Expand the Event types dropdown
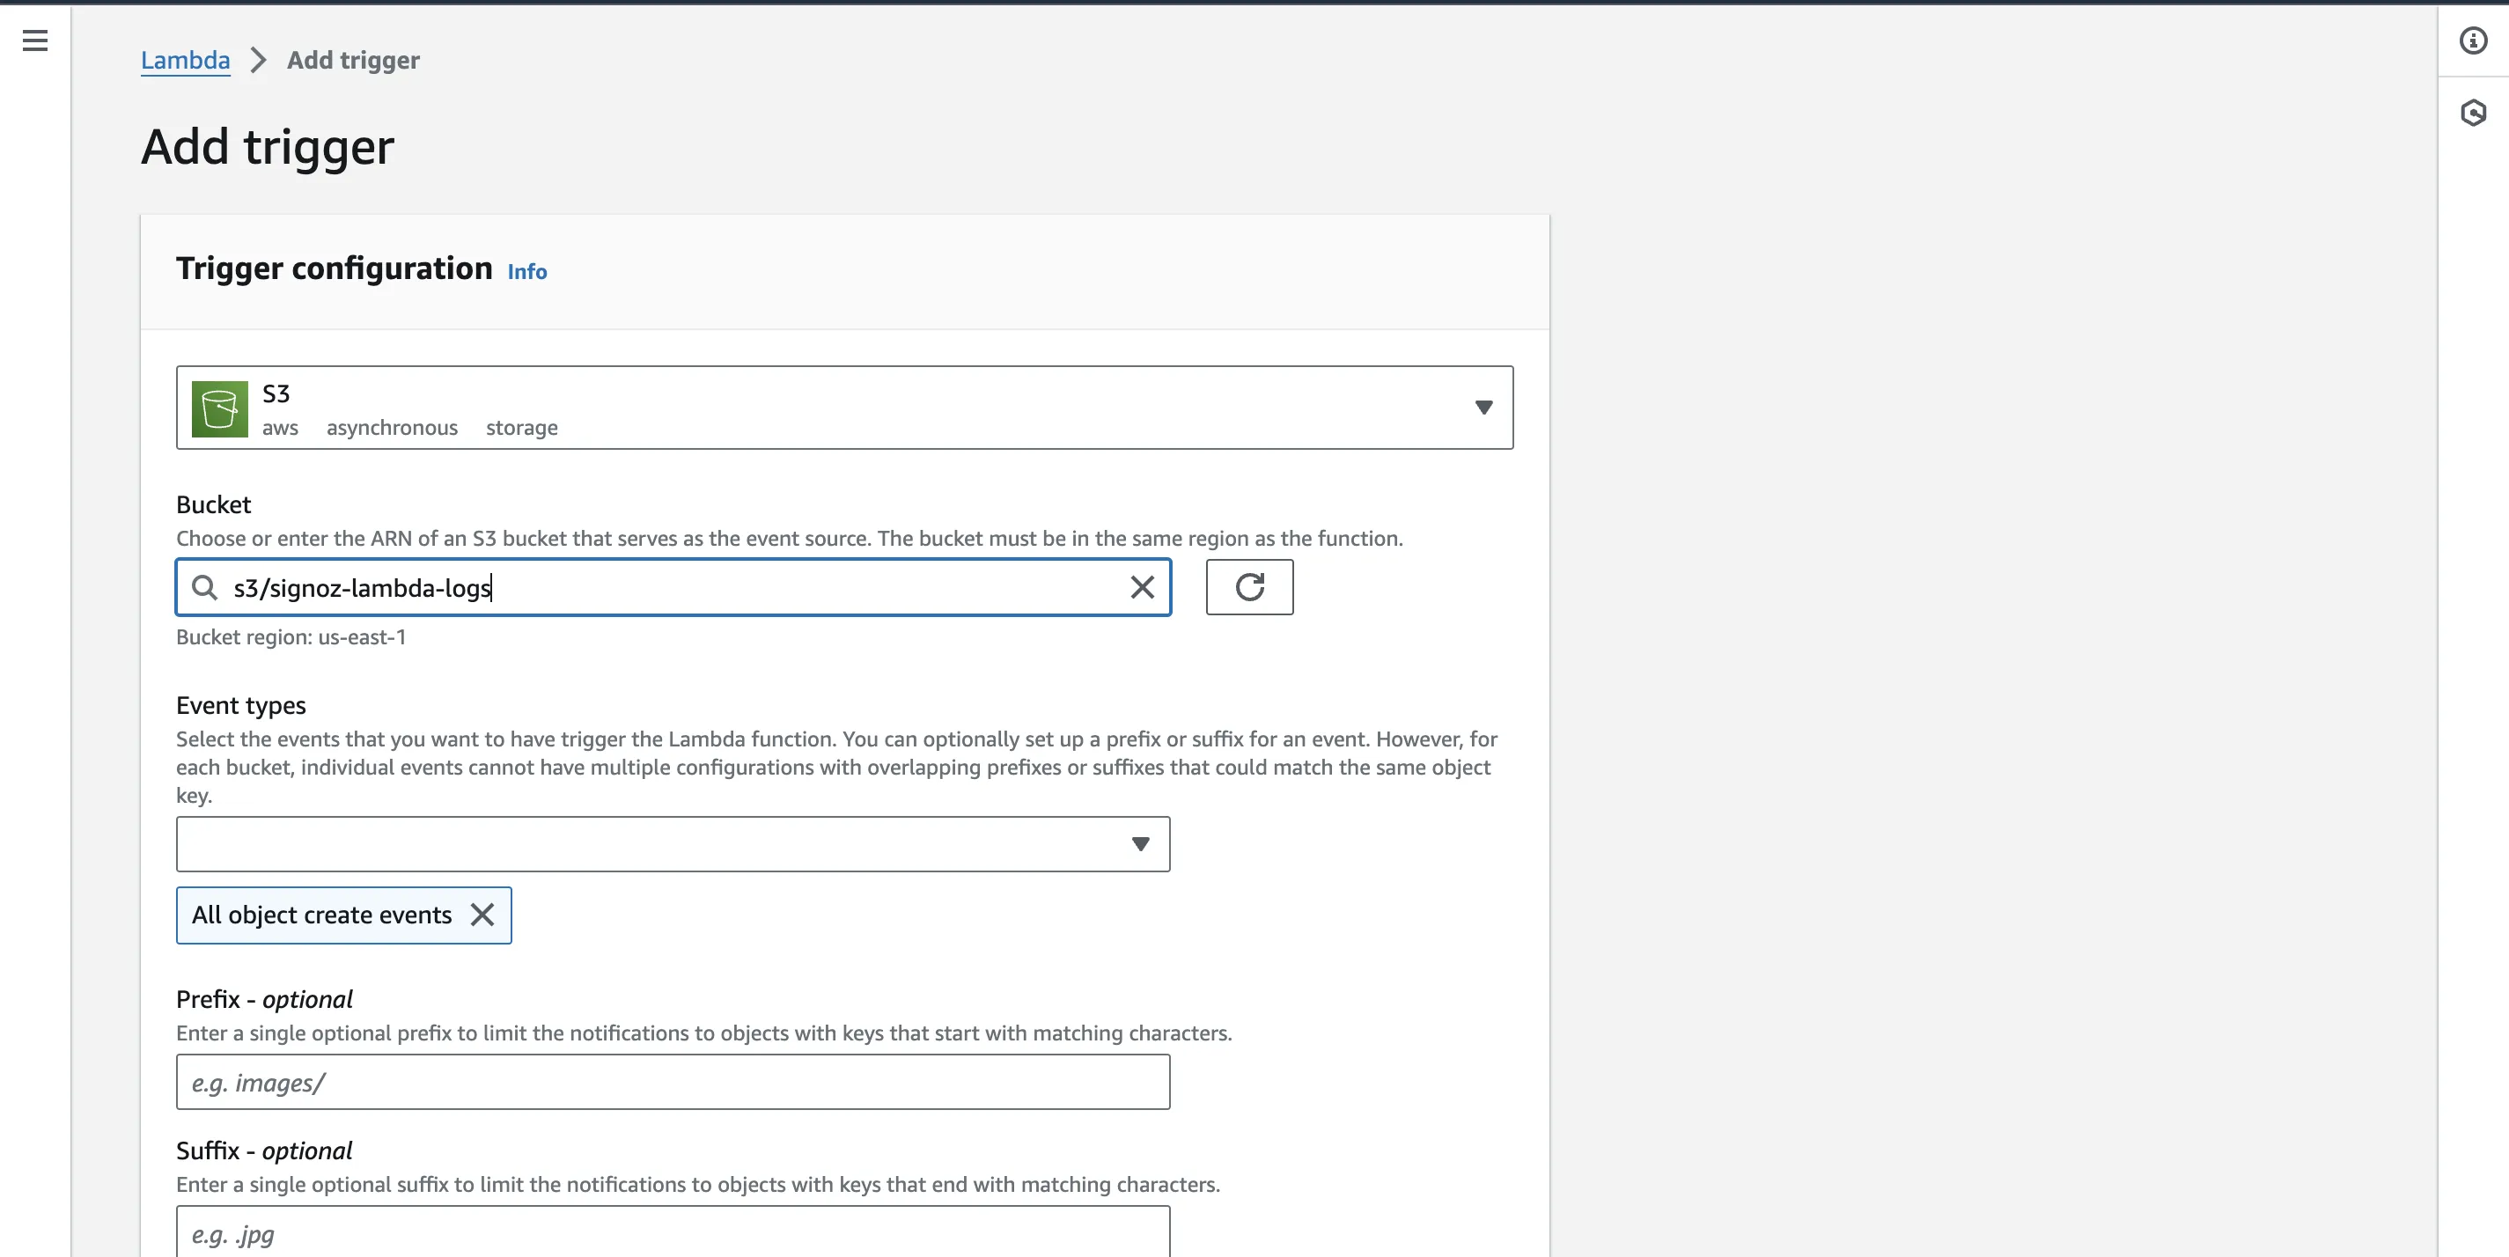 [673, 844]
